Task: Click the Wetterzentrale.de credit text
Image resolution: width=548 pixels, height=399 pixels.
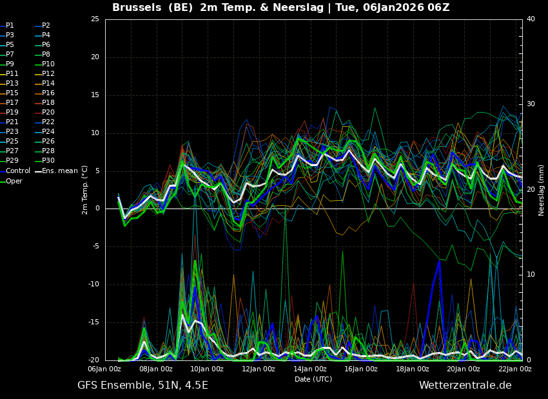Action: click(465, 385)
